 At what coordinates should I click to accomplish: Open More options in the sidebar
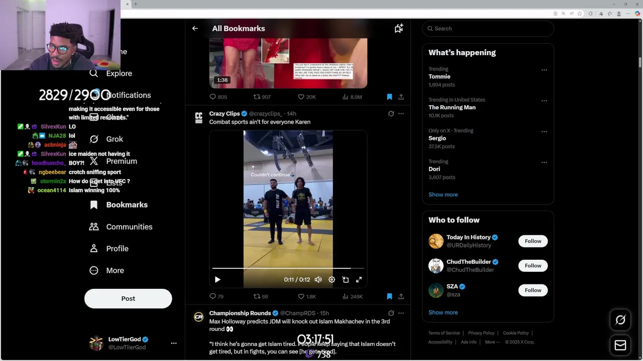tap(106, 270)
